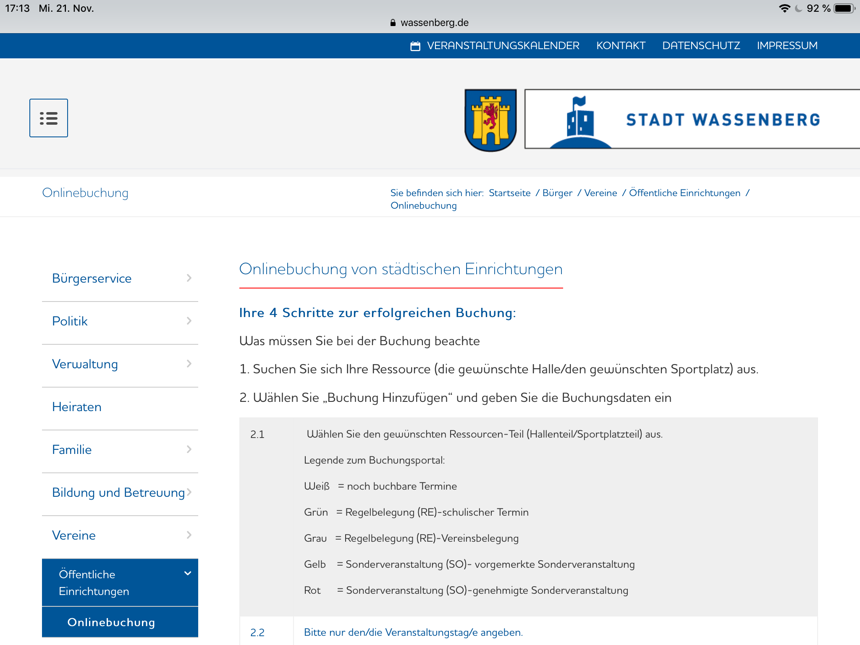This screenshot has width=860, height=645.
Task: Expand the Bürgerservice chevron arrow
Action: (x=189, y=278)
